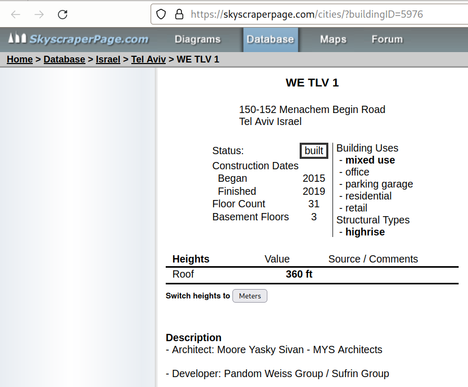Screen dimensions: 468x387
Task: Open the Maps section
Action: click(333, 40)
